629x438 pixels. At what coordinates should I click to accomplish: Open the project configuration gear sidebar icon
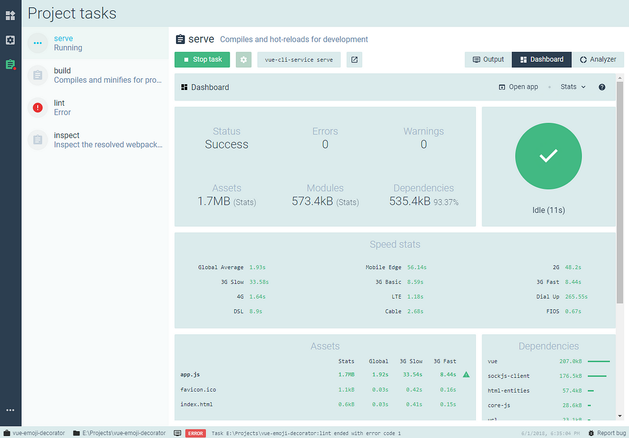(10, 40)
